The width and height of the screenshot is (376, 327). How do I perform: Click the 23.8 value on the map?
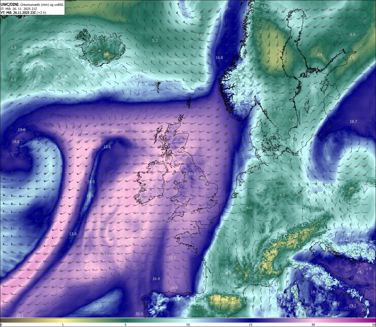point(107,255)
